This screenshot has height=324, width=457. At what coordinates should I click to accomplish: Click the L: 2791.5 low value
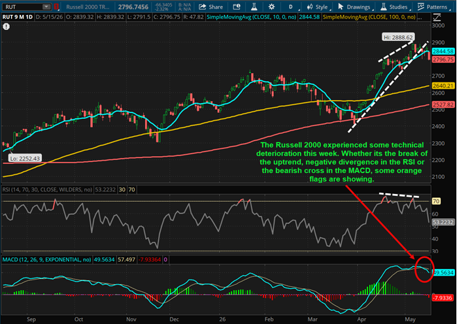click(139, 17)
